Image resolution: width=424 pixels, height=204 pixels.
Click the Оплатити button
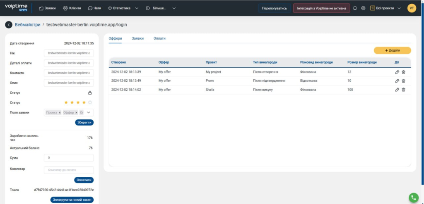coord(84,180)
